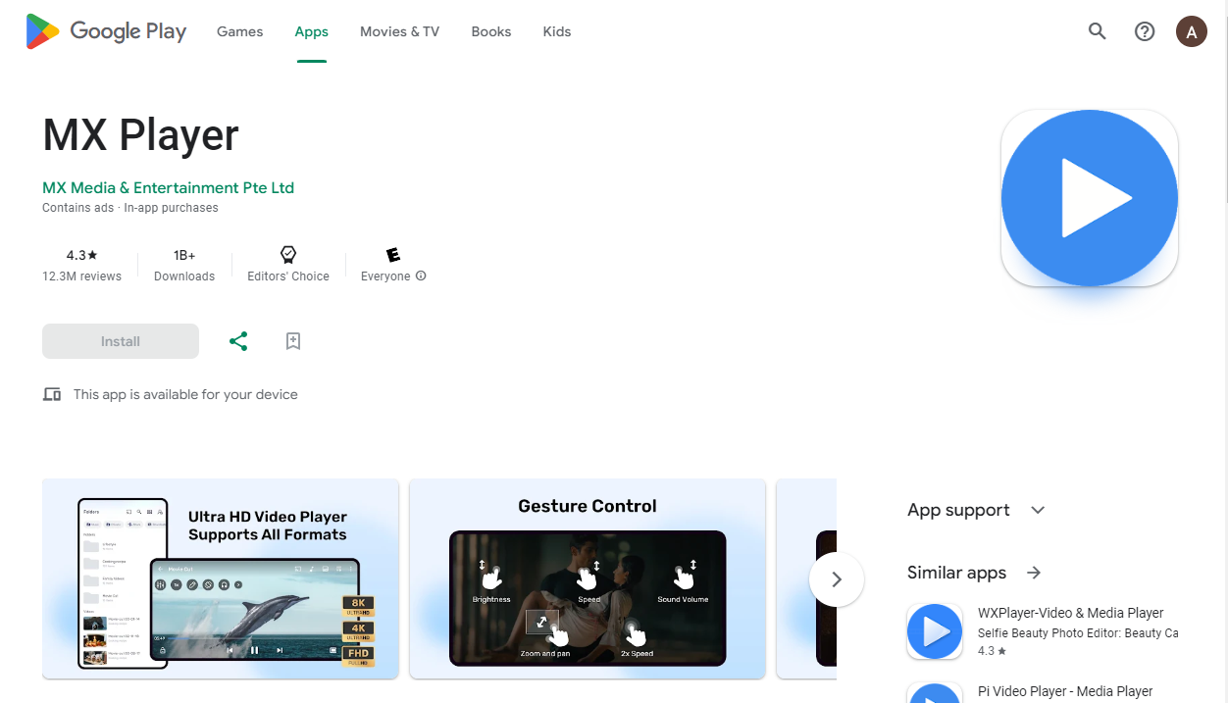Open MX Media & Entertainment developer page
This screenshot has height=703, width=1228.
pos(168,187)
